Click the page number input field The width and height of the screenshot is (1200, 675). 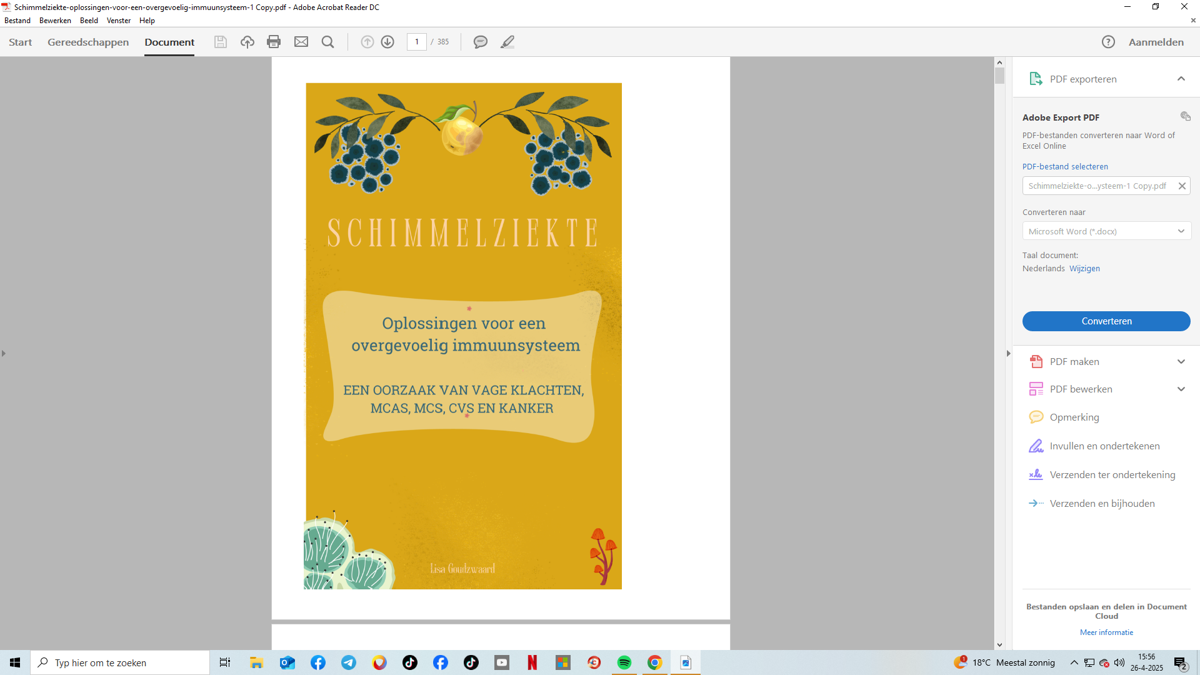(417, 42)
